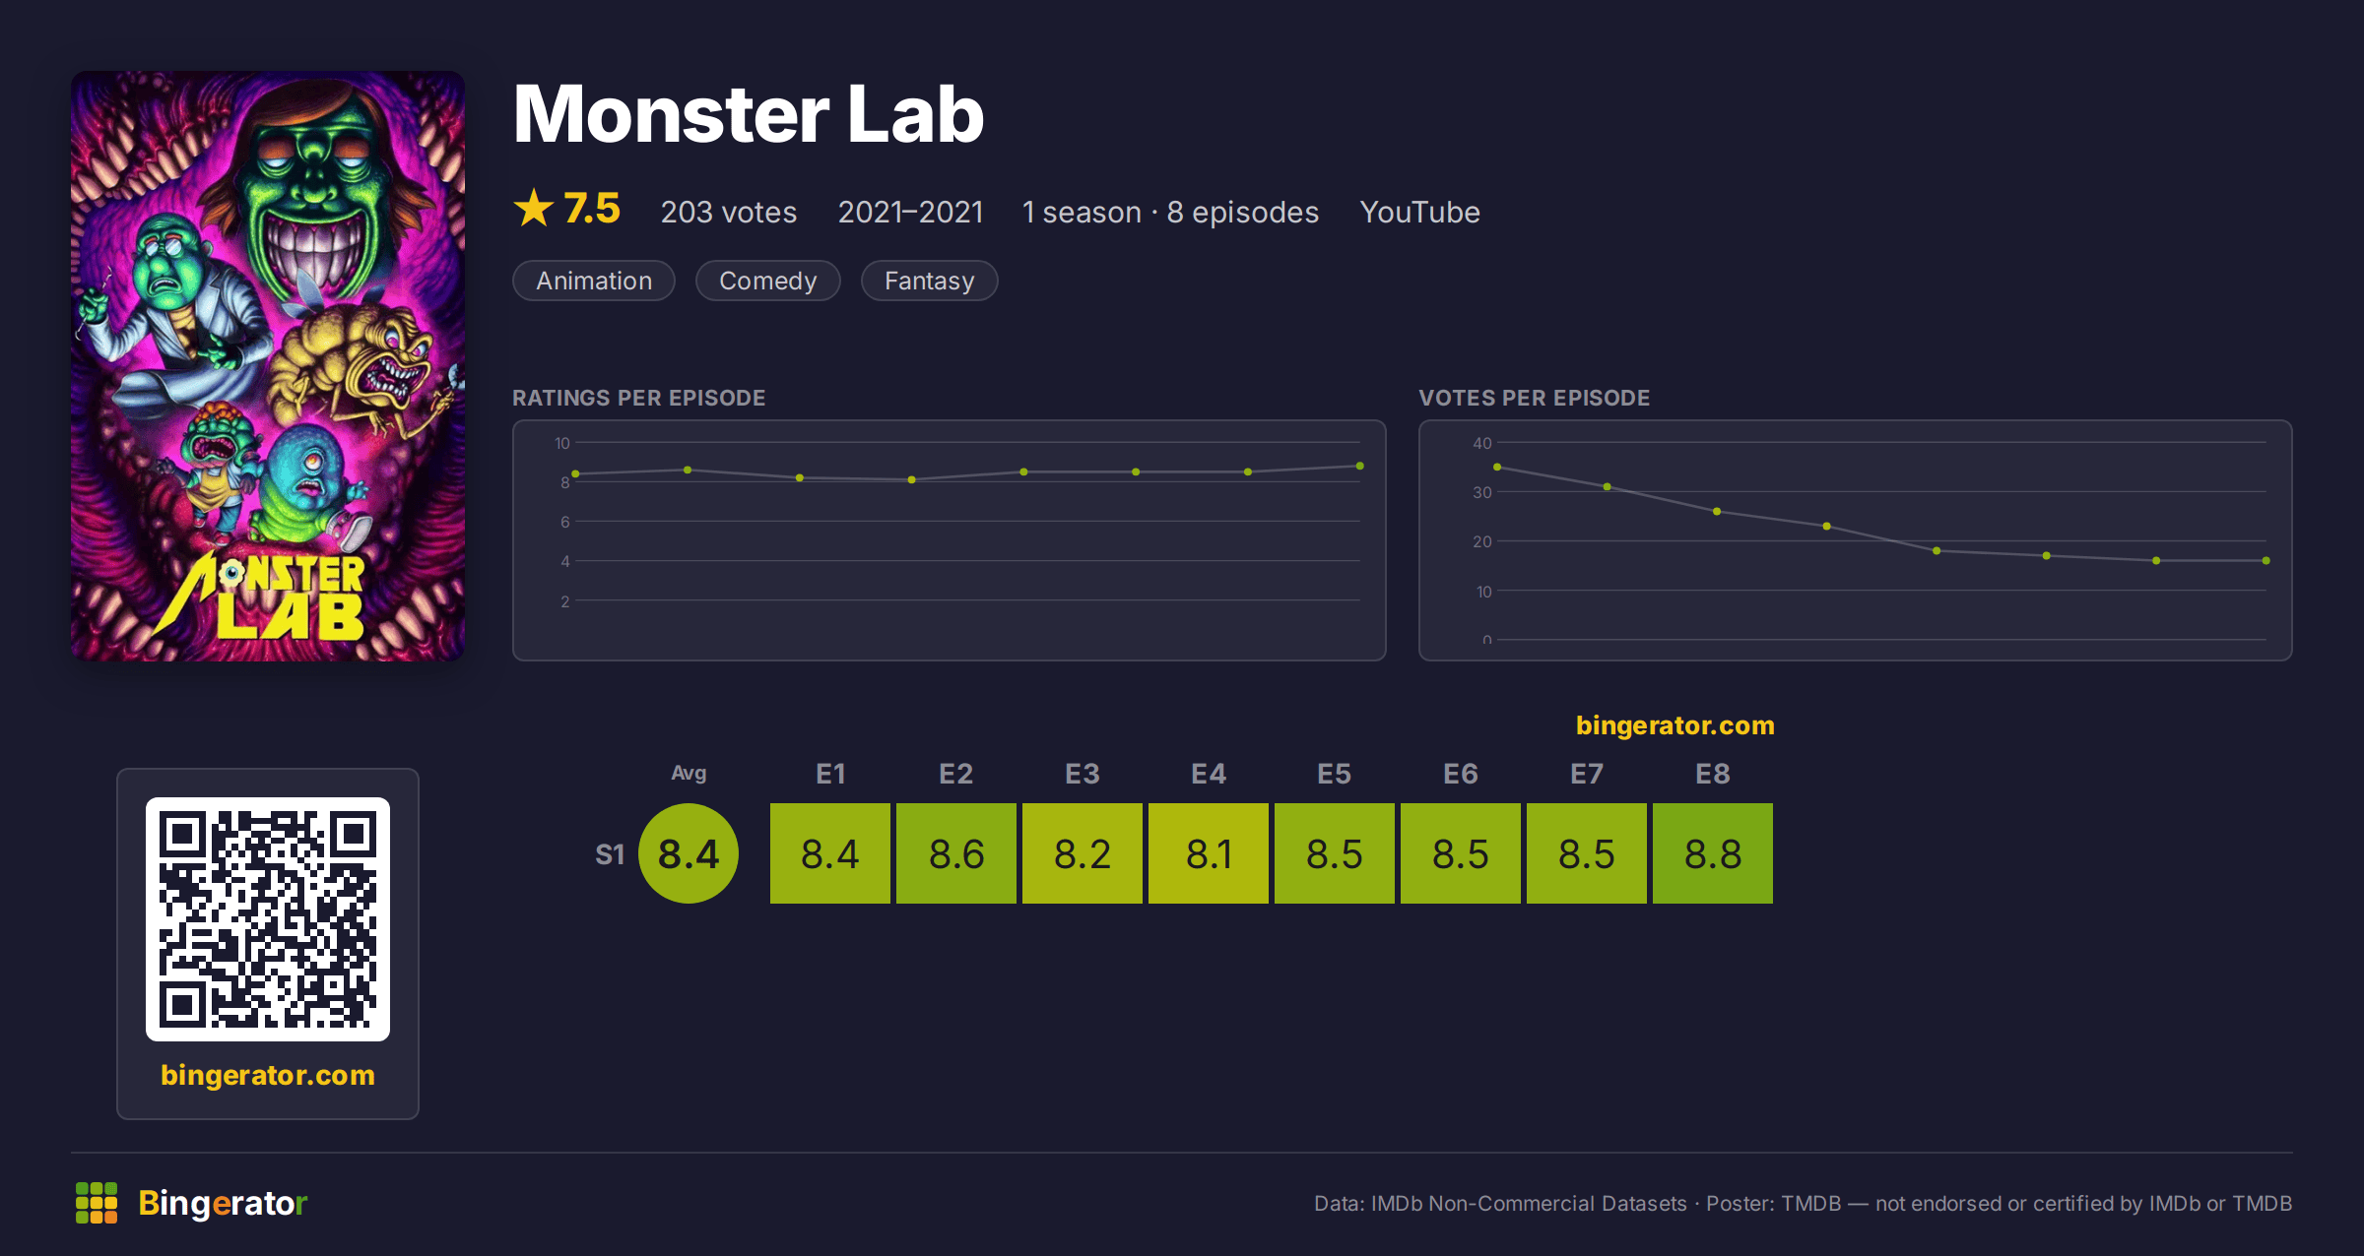2364x1256 pixels.
Task: Select the Fantasy genre tag
Action: [930, 281]
